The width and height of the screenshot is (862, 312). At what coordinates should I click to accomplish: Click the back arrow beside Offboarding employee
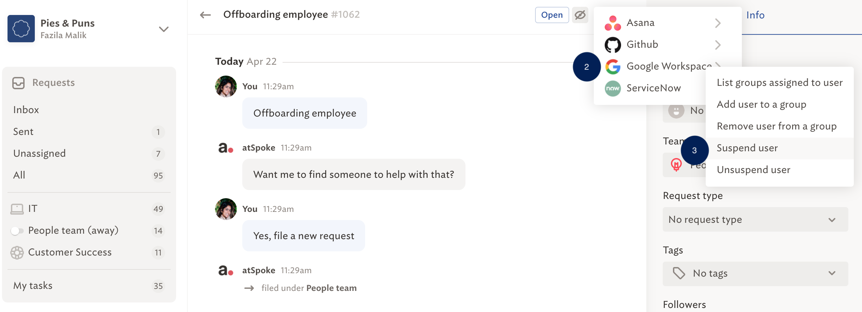point(205,15)
